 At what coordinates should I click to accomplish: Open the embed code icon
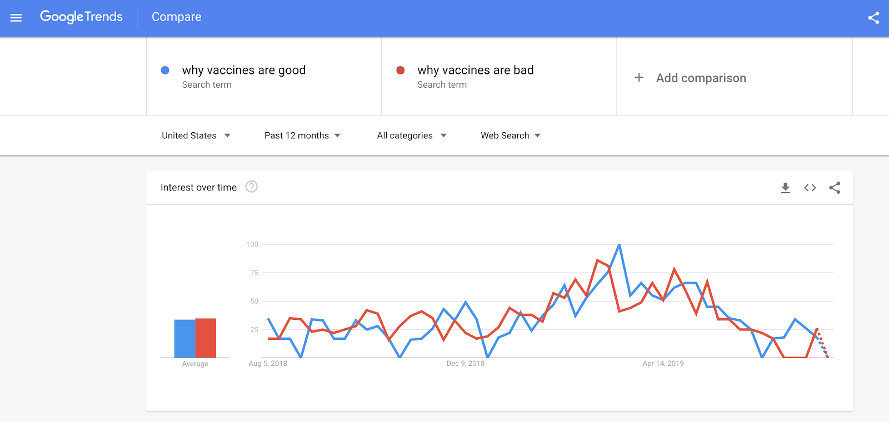click(810, 188)
